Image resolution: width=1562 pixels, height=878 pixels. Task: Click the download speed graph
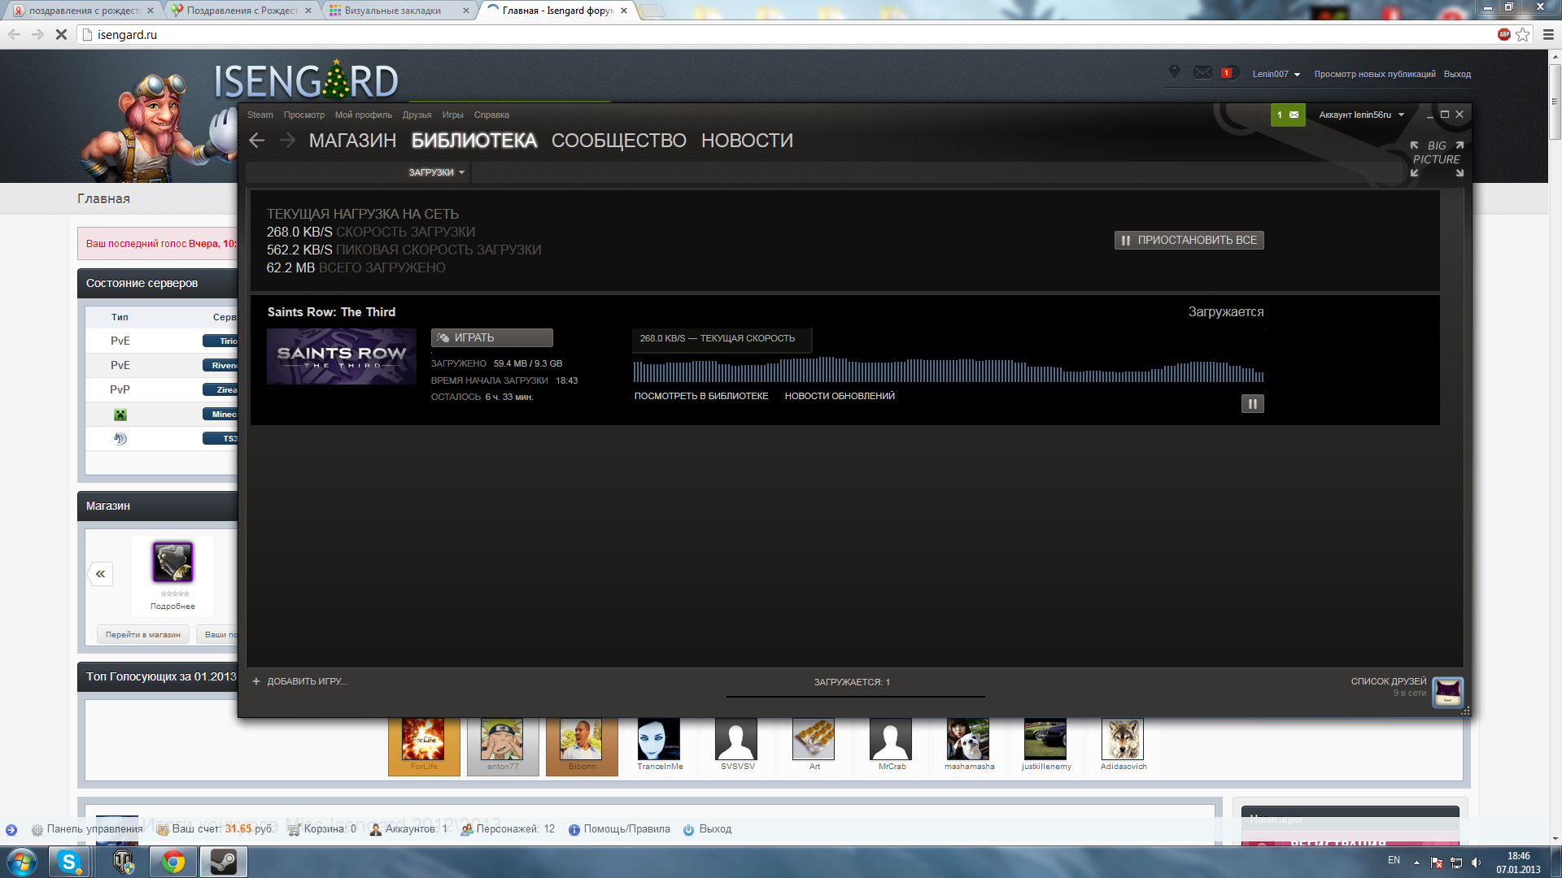(949, 370)
